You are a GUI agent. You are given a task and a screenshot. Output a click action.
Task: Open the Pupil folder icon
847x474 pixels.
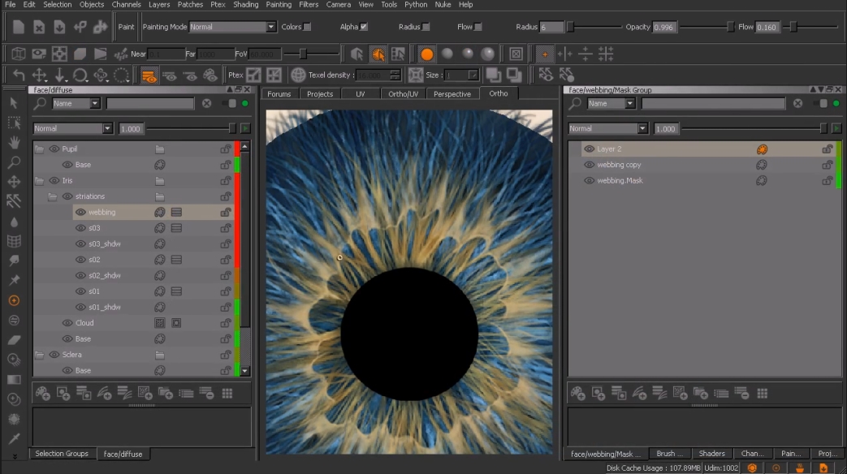coord(160,149)
